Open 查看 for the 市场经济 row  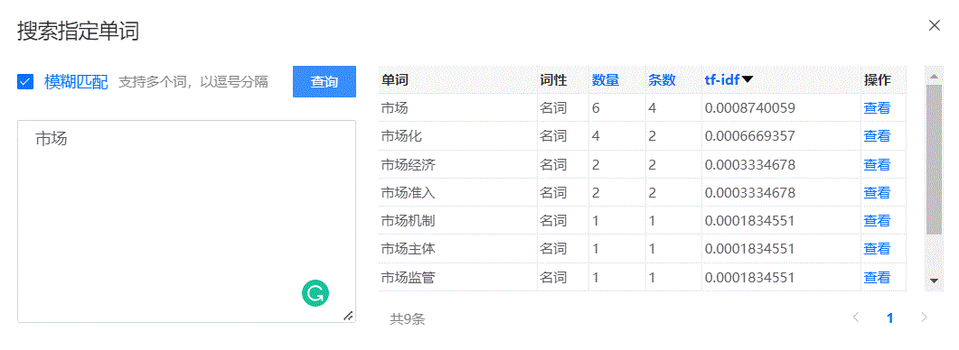coord(877,164)
